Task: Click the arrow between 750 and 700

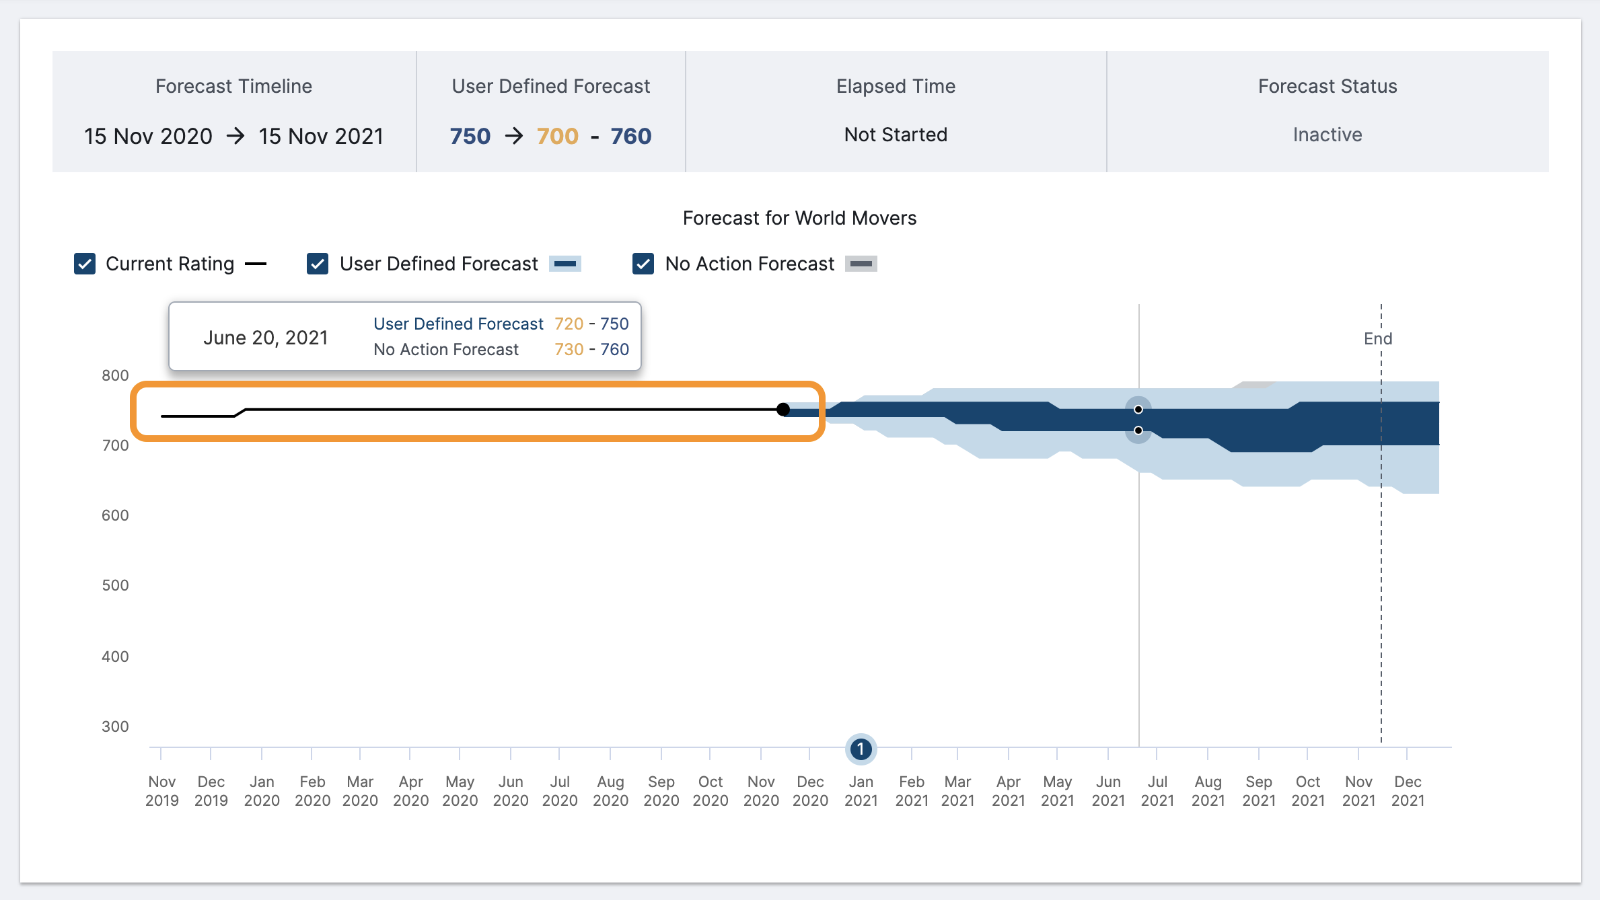Action: pyautogui.click(x=514, y=136)
